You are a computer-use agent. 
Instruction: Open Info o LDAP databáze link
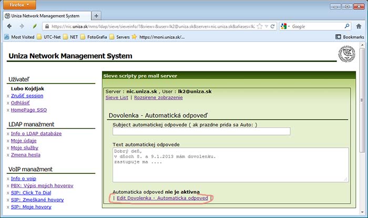36,133
